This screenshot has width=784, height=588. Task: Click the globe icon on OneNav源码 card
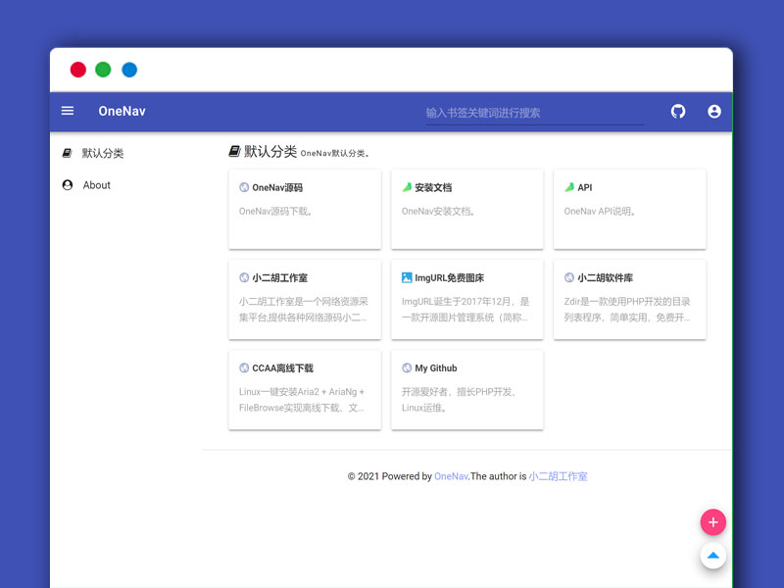pos(245,187)
